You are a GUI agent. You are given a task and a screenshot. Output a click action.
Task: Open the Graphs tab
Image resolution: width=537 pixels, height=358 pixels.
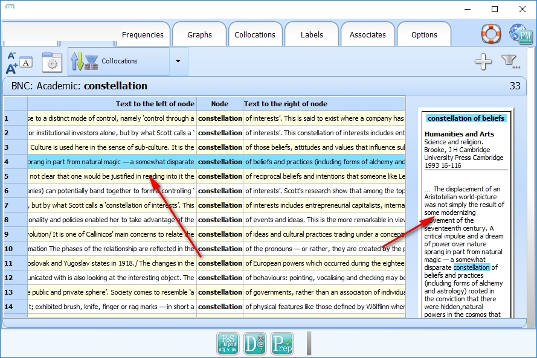pyautogui.click(x=199, y=35)
